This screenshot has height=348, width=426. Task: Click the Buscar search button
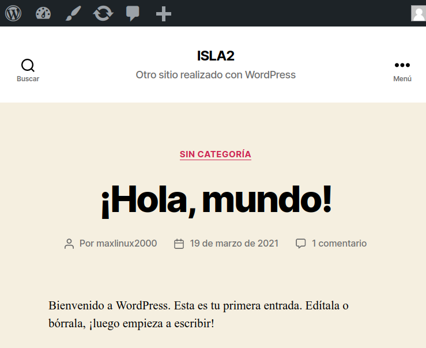[x=28, y=70]
